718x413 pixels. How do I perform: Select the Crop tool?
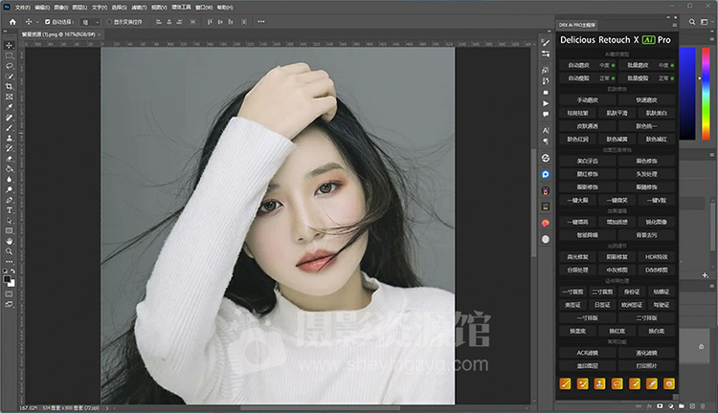(x=10, y=87)
